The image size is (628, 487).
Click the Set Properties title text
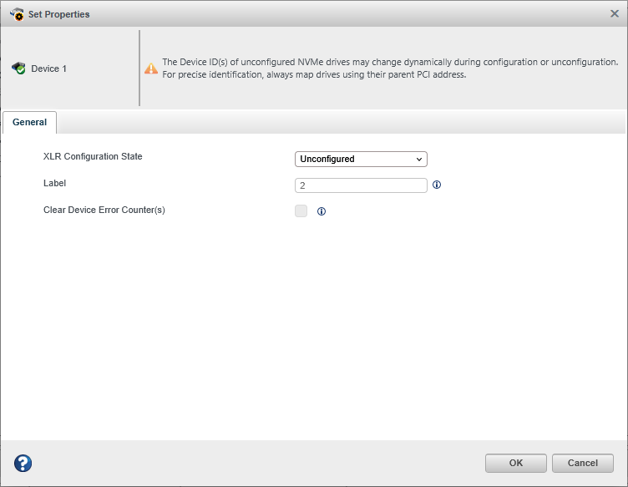59,14
